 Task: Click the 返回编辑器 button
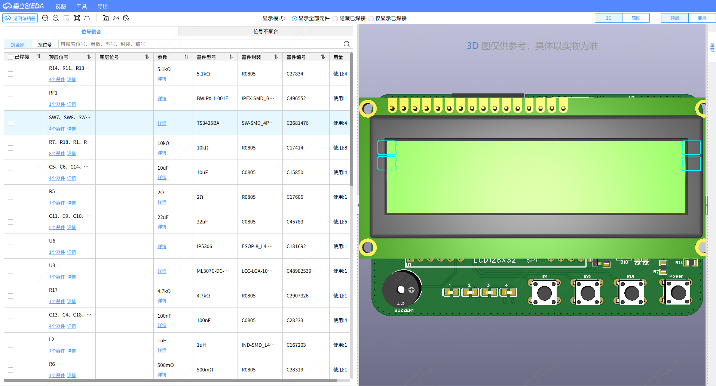pyautogui.click(x=20, y=18)
